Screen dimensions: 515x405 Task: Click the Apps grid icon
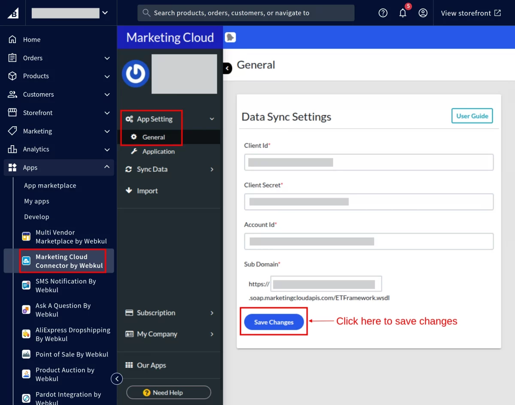(12, 167)
